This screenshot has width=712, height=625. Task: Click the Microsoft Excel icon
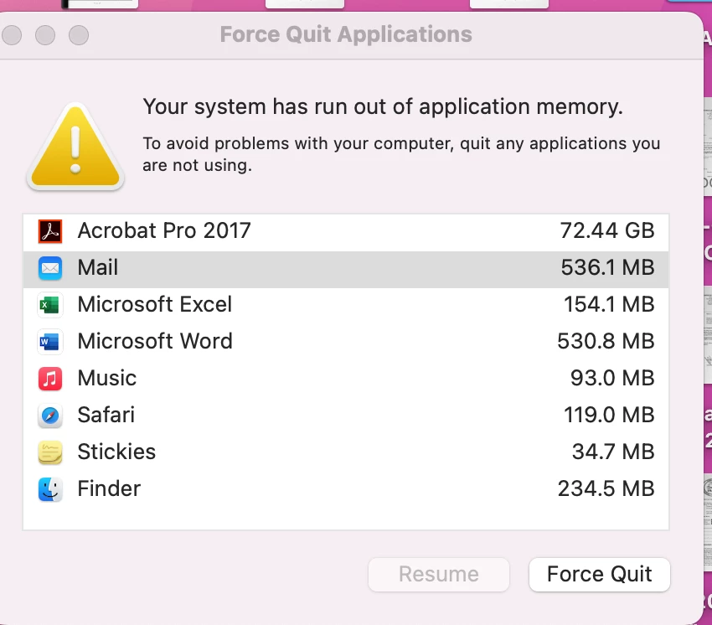[50, 305]
